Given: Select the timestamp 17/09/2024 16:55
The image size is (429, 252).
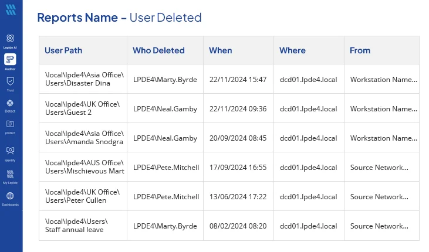Looking at the screenshot, I should [238, 167].
